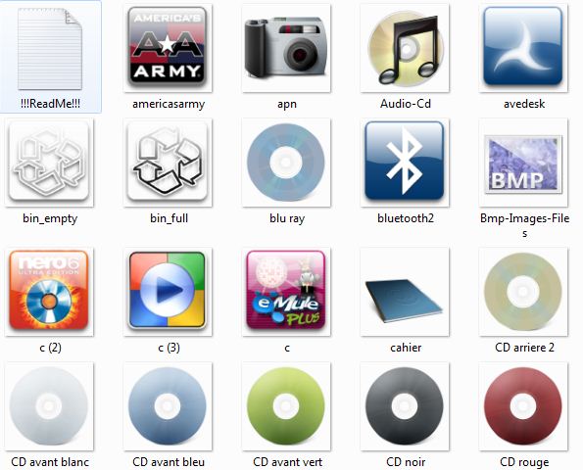Choose the blu ray disc icon
The height and width of the screenshot is (470, 583).
tap(286, 163)
